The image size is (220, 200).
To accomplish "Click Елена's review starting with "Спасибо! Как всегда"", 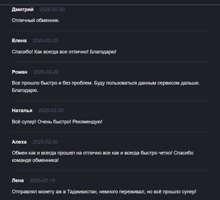I will click(64, 52).
